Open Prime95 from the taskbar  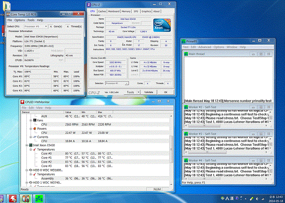pyautogui.click(x=39, y=199)
